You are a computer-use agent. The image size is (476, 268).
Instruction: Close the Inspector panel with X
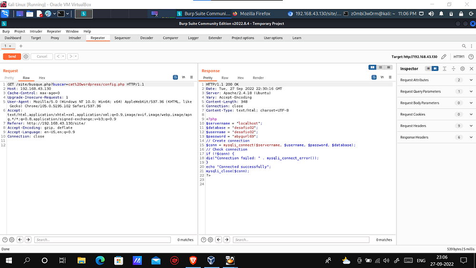471,69
